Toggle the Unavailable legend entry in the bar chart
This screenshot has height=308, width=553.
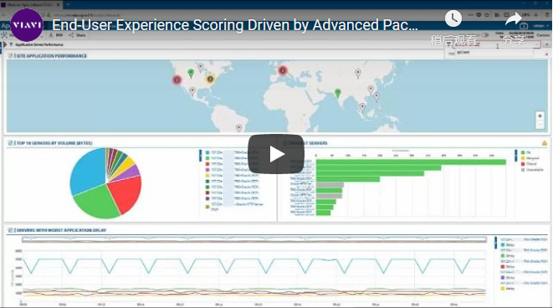pyautogui.click(x=532, y=170)
